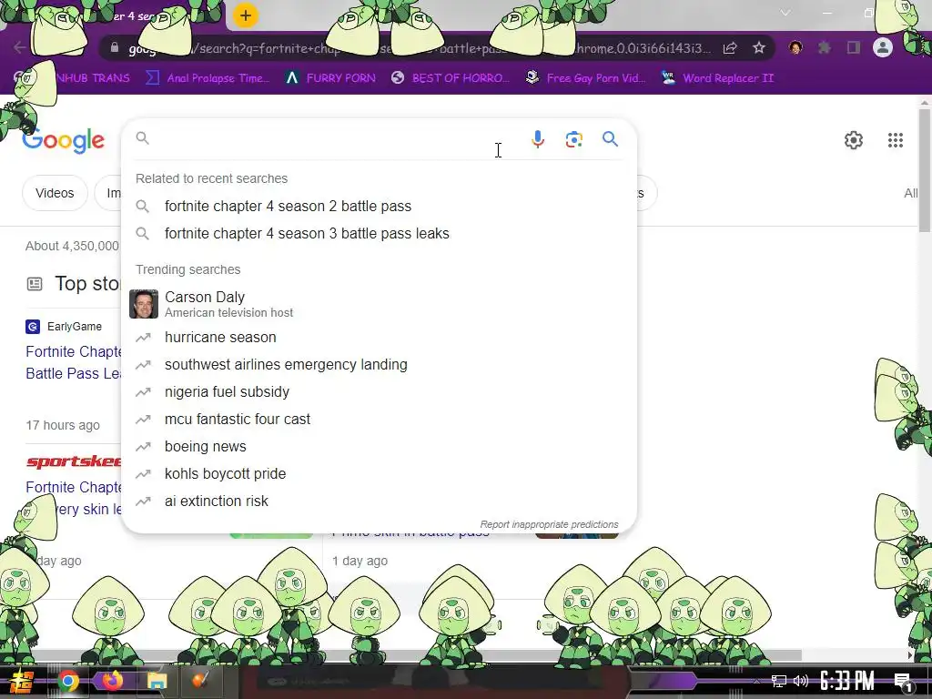The height and width of the screenshot is (699, 932).
Task: Open the BEST OF HORRO... bookmark
Action: pos(450,78)
